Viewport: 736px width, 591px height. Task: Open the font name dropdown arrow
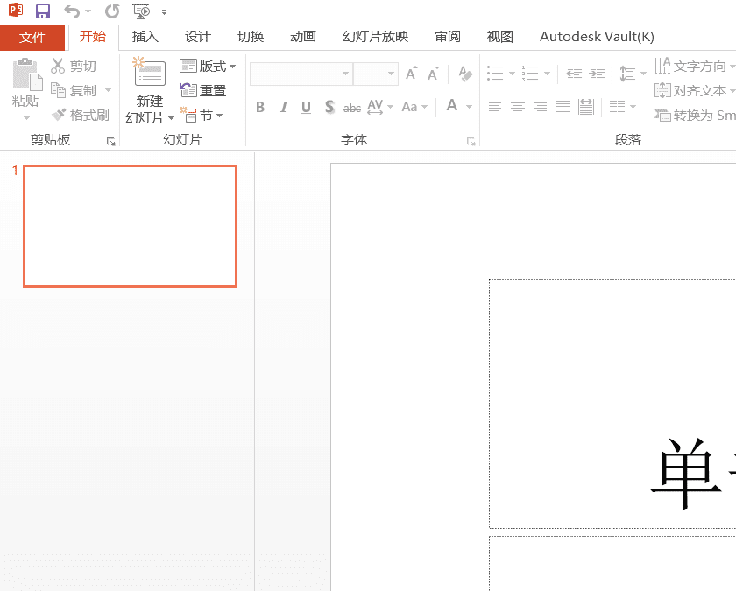click(x=345, y=74)
